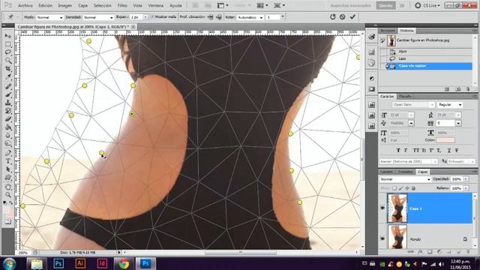Set history brush source on snapshot
Image resolution: width=480 pixels, height=270 pixels.
[382, 40]
